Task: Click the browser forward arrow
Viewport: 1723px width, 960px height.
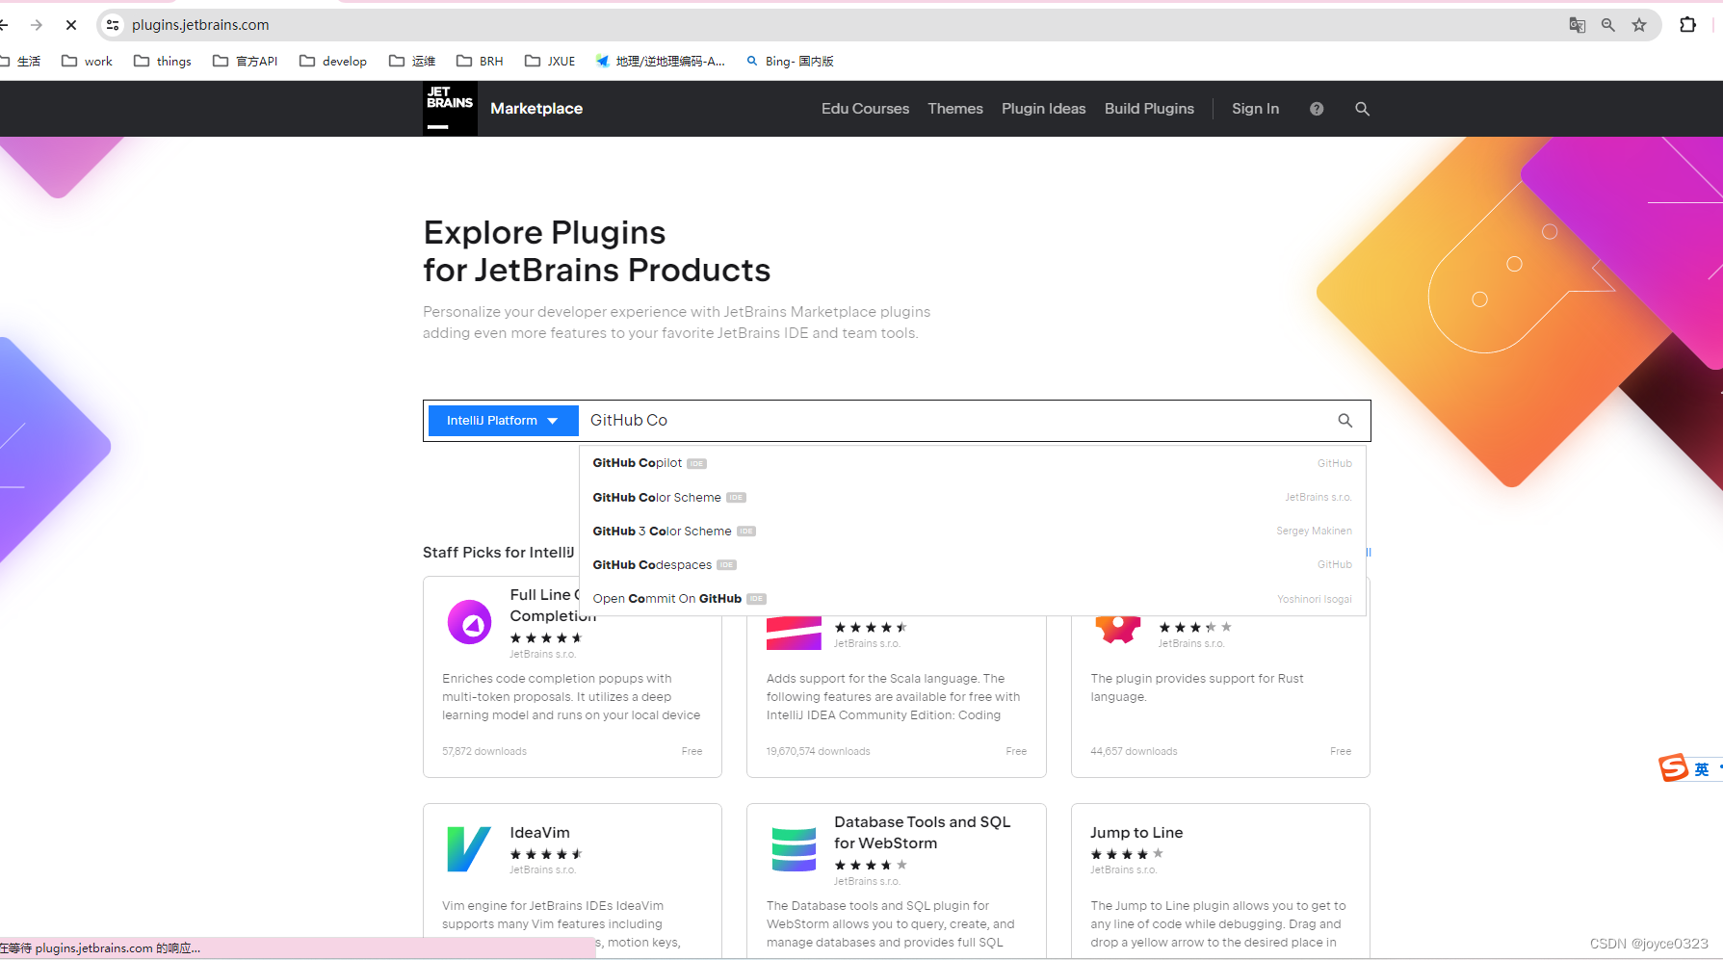Action: pos(37,25)
